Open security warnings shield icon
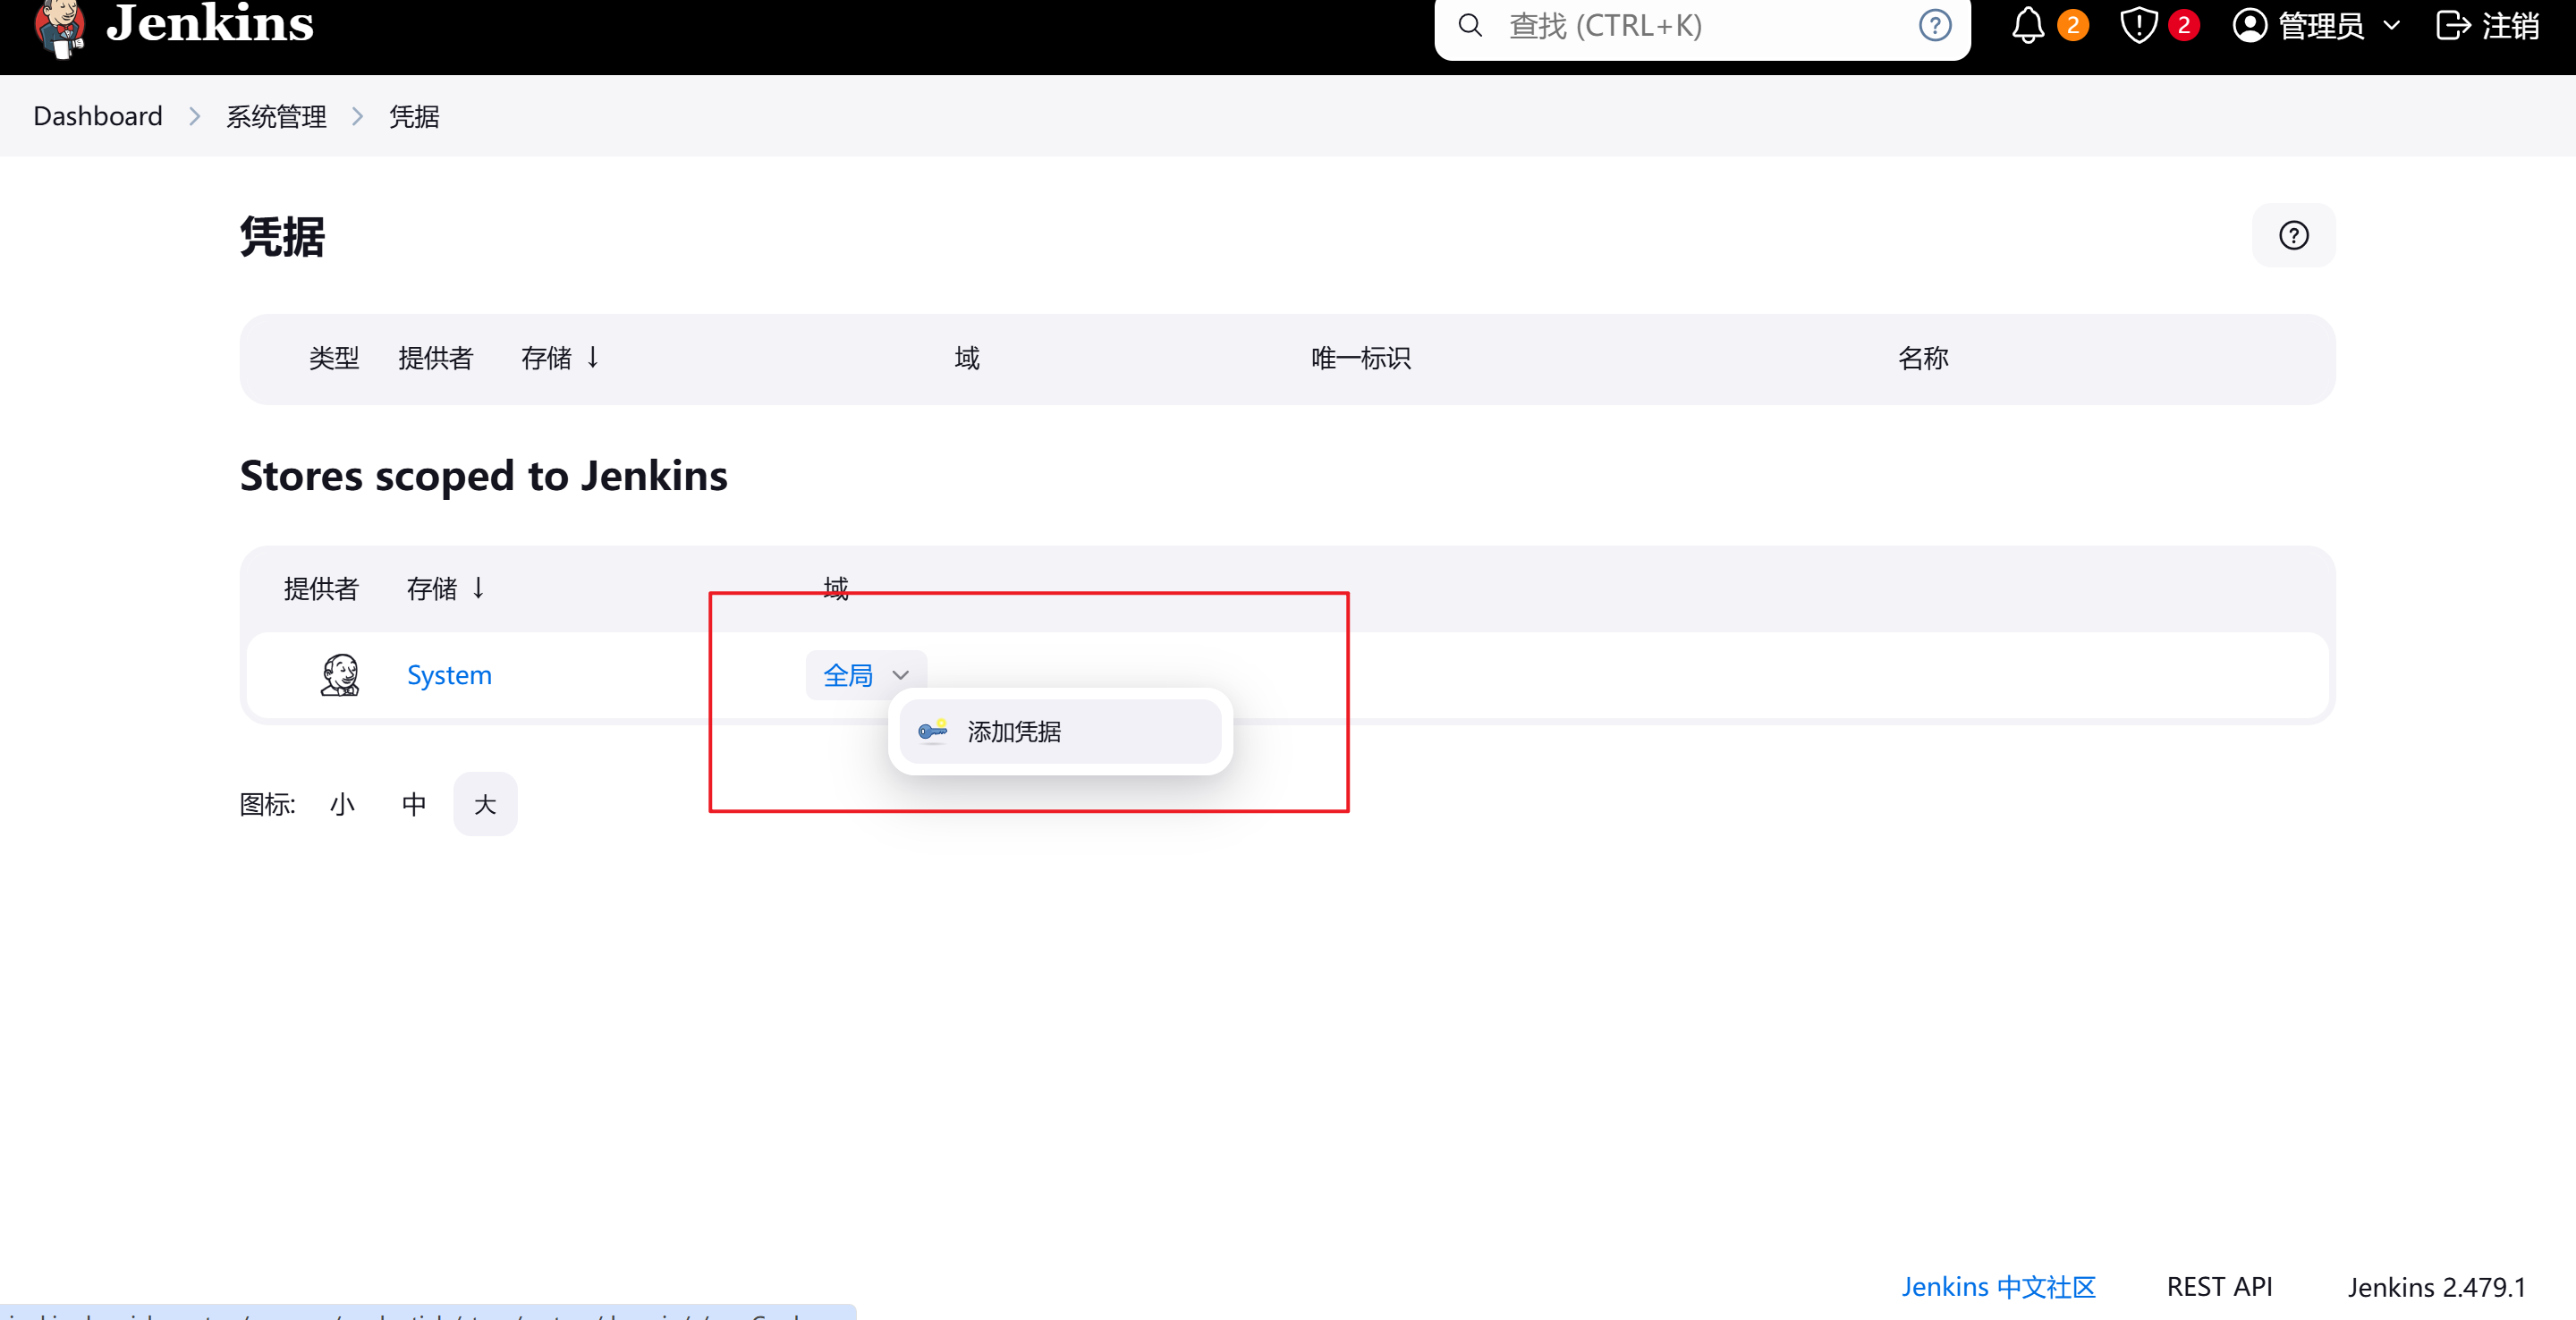The width and height of the screenshot is (2576, 1320). [2138, 25]
